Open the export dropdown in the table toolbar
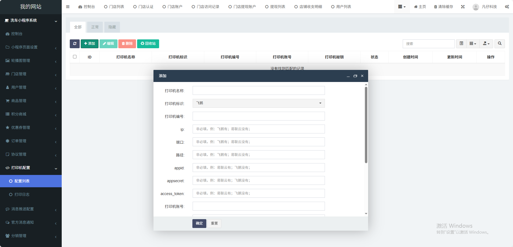Image resolution: width=513 pixels, height=247 pixels. [x=486, y=44]
